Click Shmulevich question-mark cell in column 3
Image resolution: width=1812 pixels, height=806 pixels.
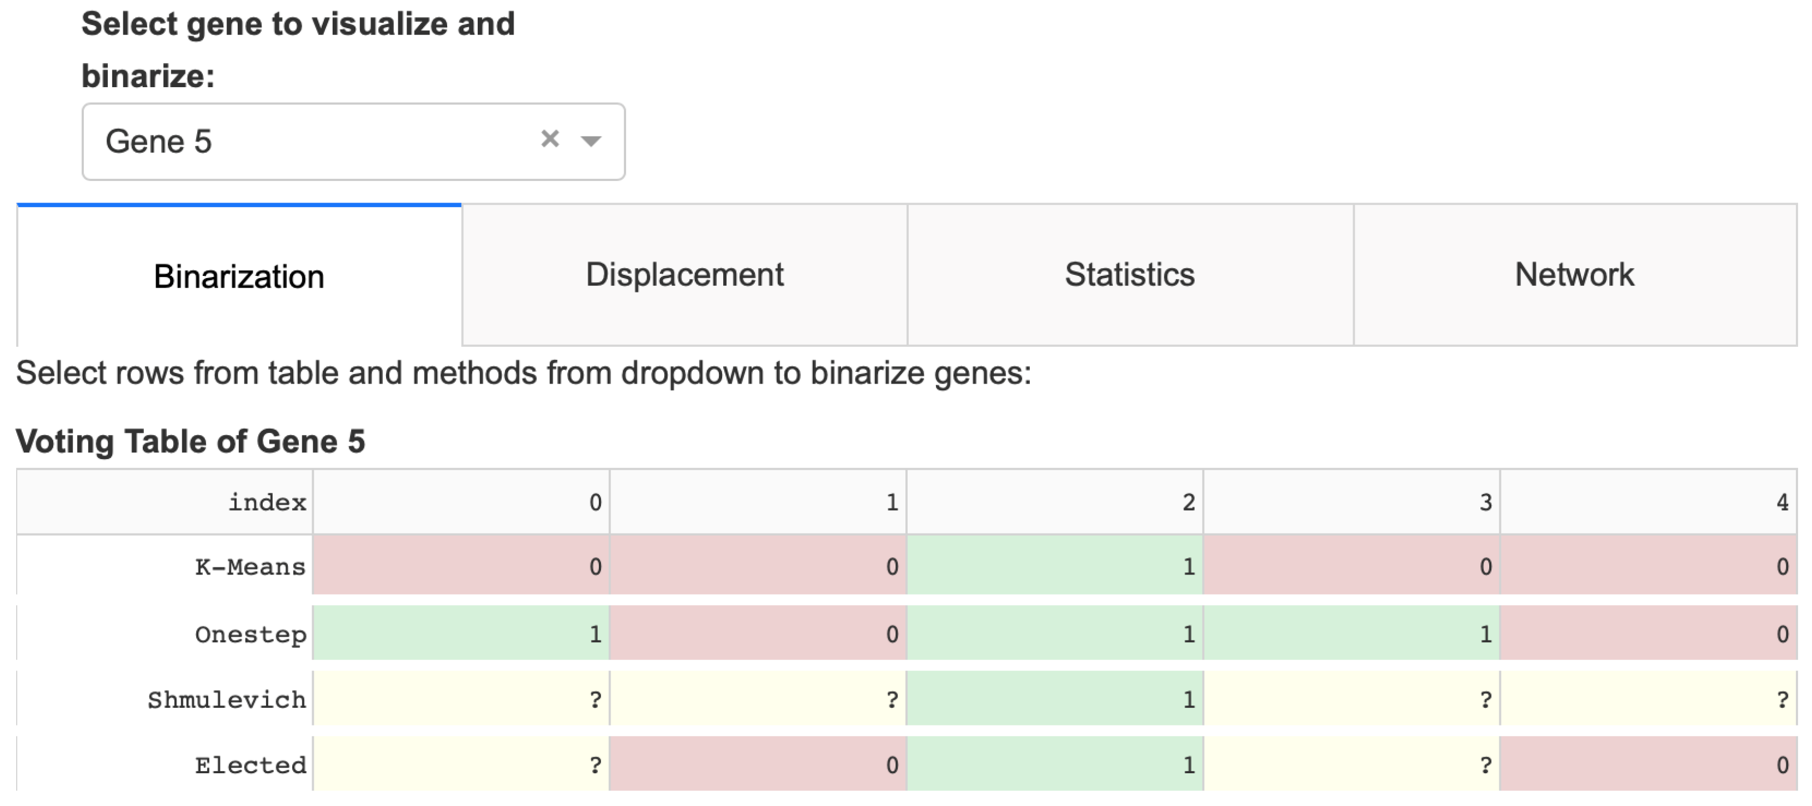pyautogui.click(x=1352, y=698)
